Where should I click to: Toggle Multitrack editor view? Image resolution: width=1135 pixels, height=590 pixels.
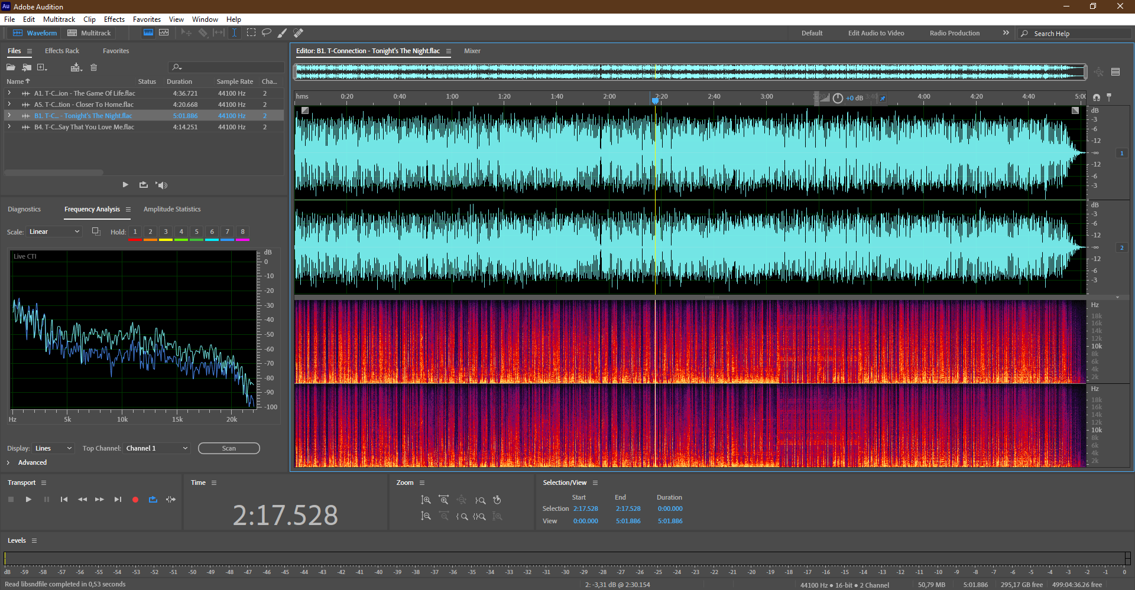[x=89, y=33]
